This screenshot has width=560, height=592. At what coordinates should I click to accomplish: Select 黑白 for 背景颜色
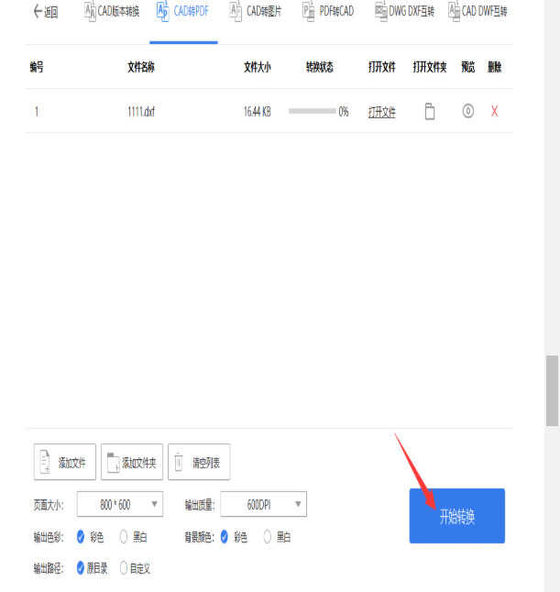pos(268,536)
